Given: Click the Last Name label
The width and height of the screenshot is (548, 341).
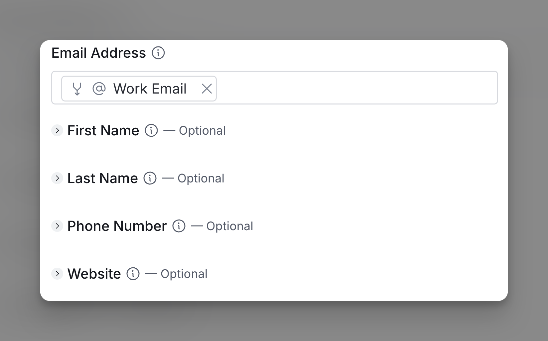Looking at the screenshot, I should pos(102,178).
